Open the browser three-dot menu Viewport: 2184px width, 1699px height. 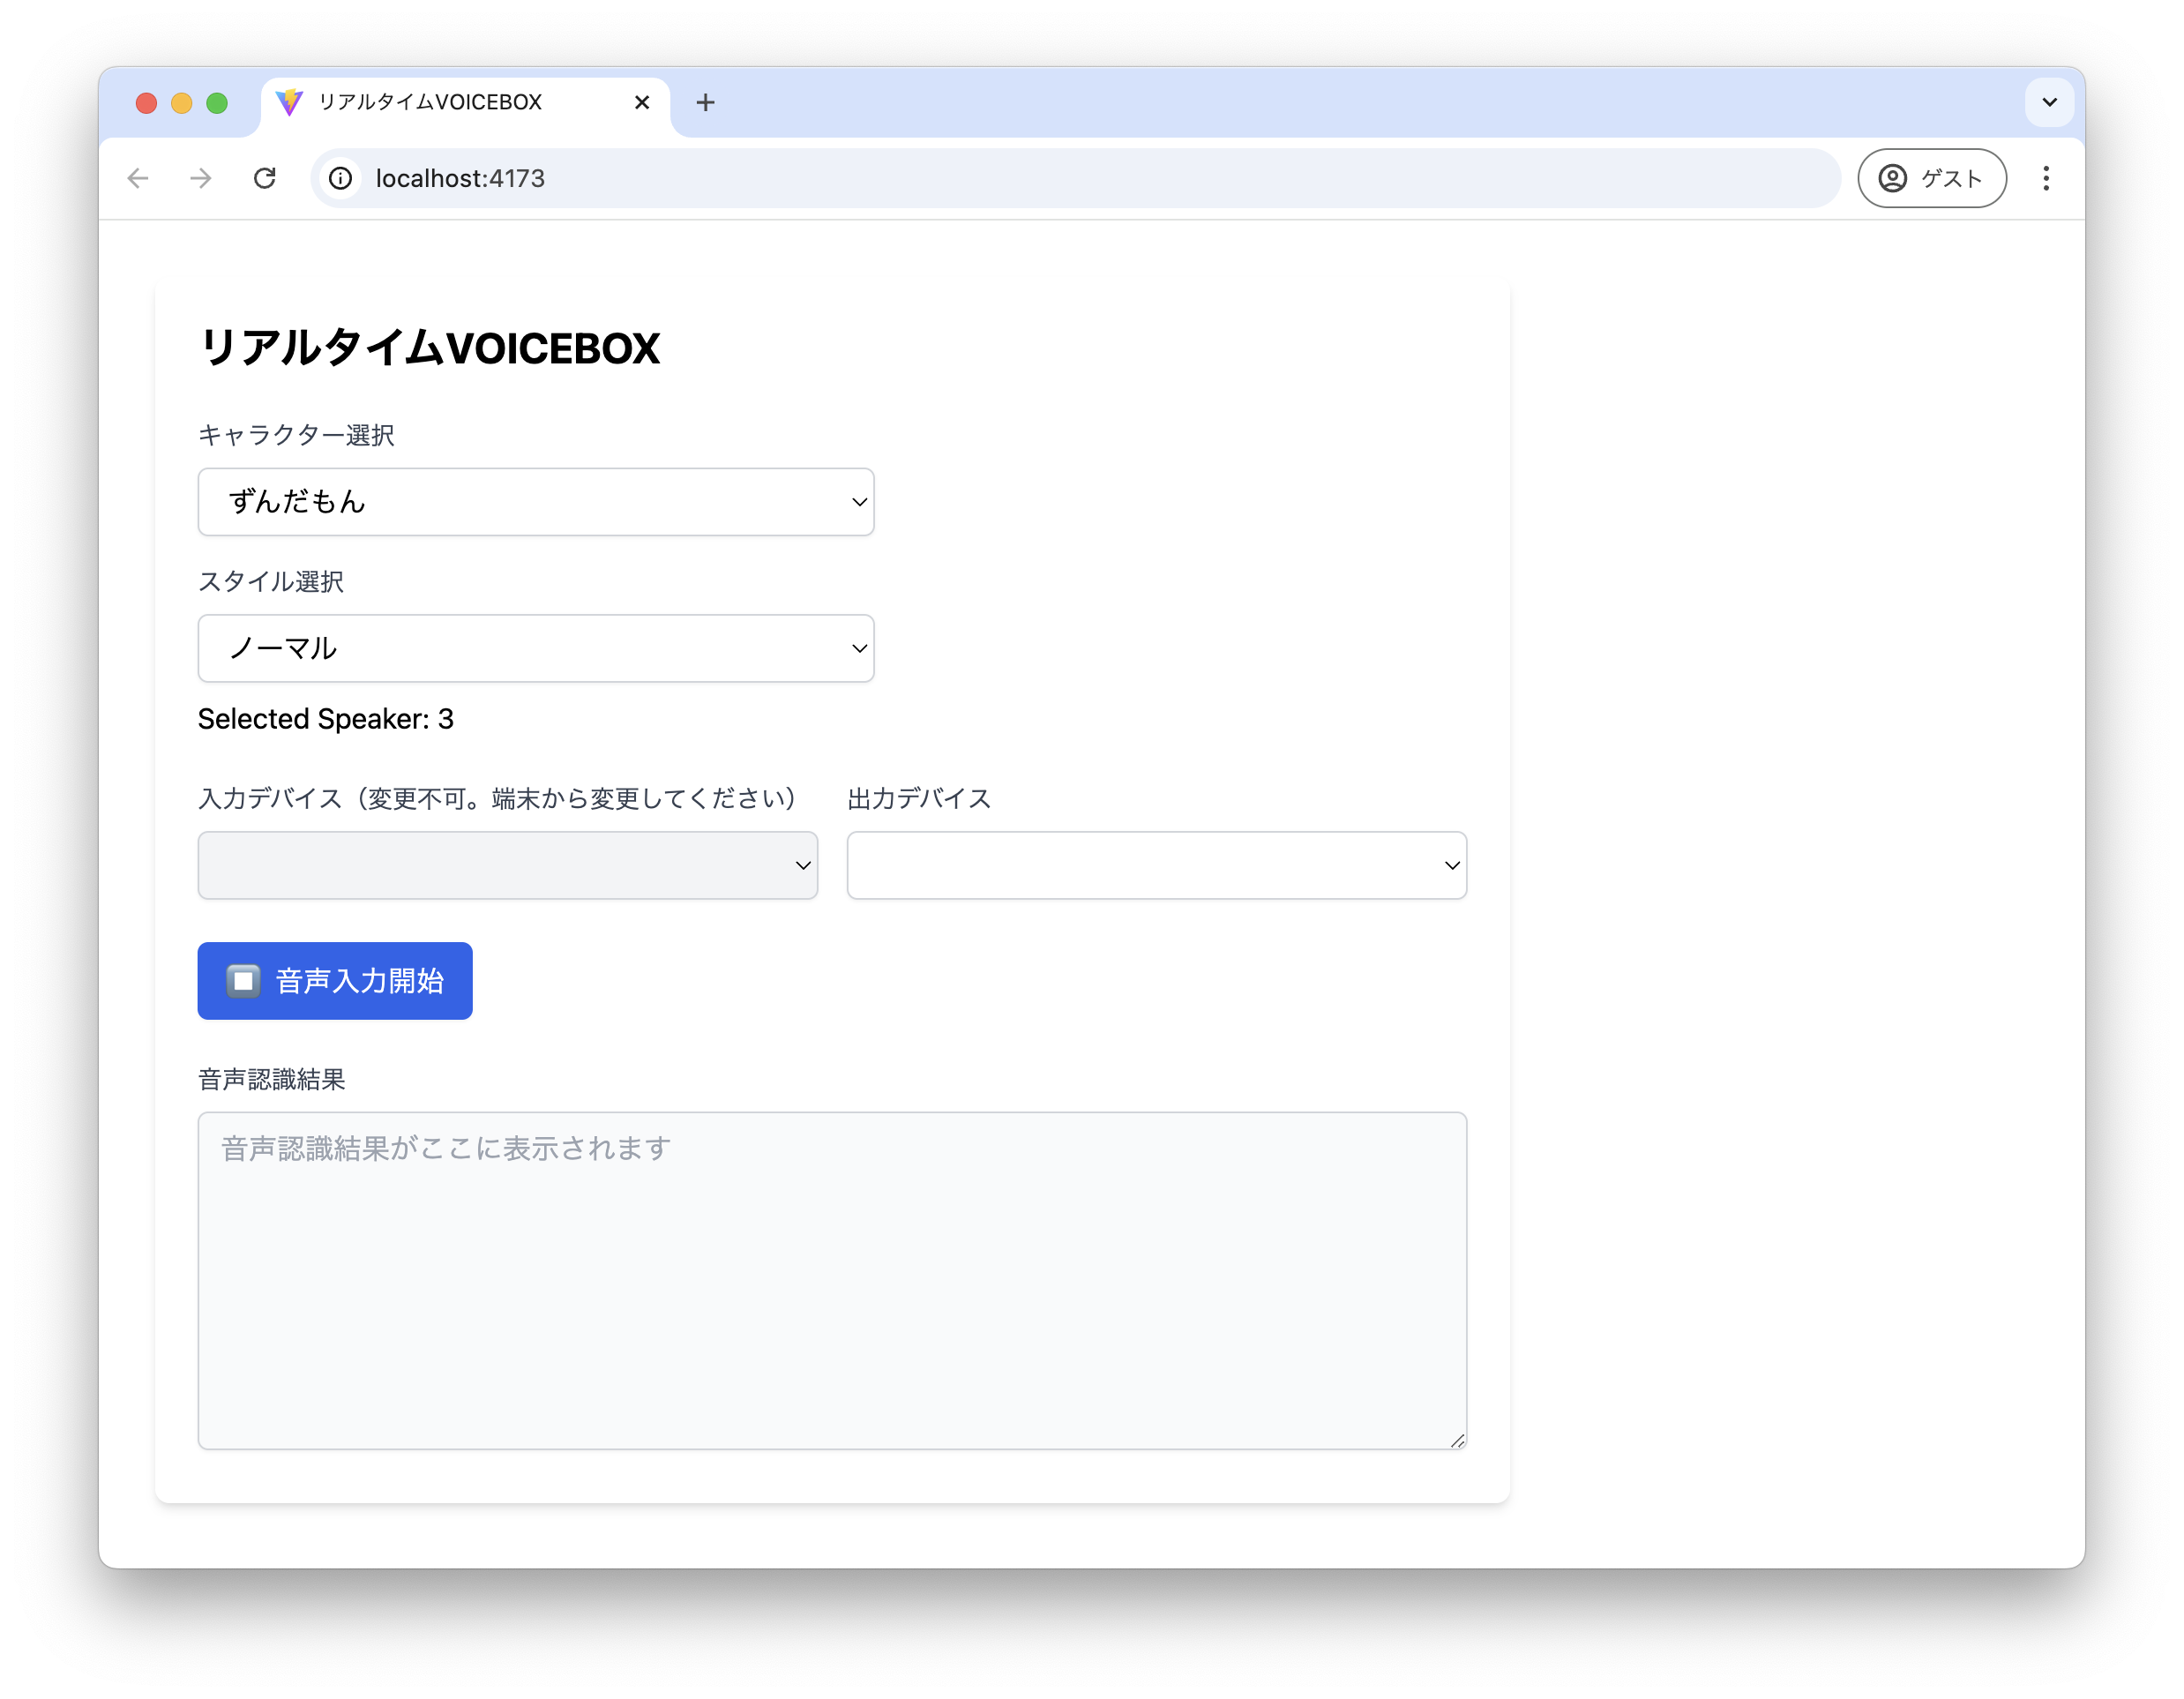[x=2046, y=178]
